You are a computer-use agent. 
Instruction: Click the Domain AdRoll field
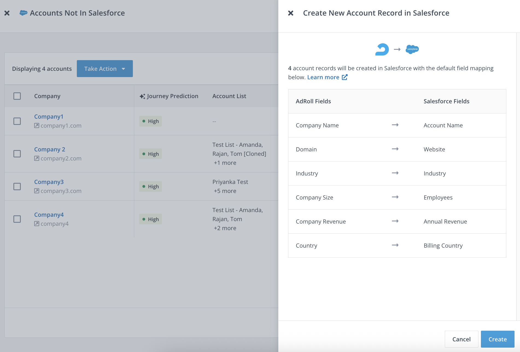(x=306, y=149)
